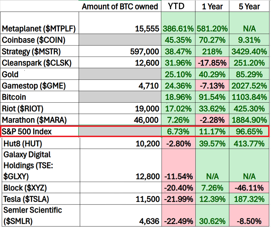Select the gray BTC cell beside Coinbase
271x227 pixels.
[120, 40]
